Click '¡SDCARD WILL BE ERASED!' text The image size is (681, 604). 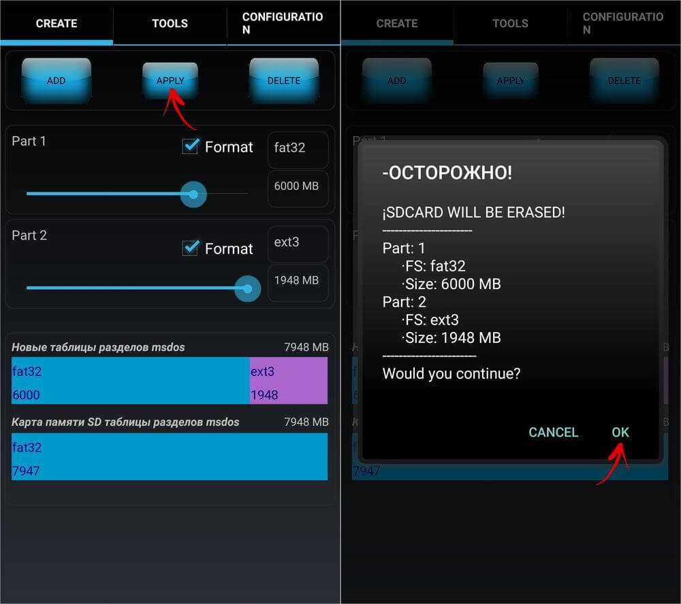click(x=473, y=212)
